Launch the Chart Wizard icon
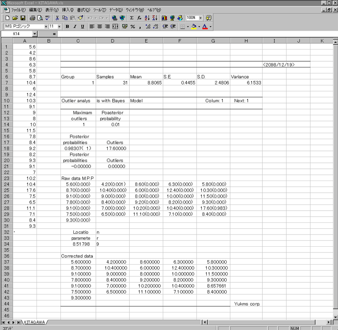Screen dimensions: 338x330 pos(164,18)
